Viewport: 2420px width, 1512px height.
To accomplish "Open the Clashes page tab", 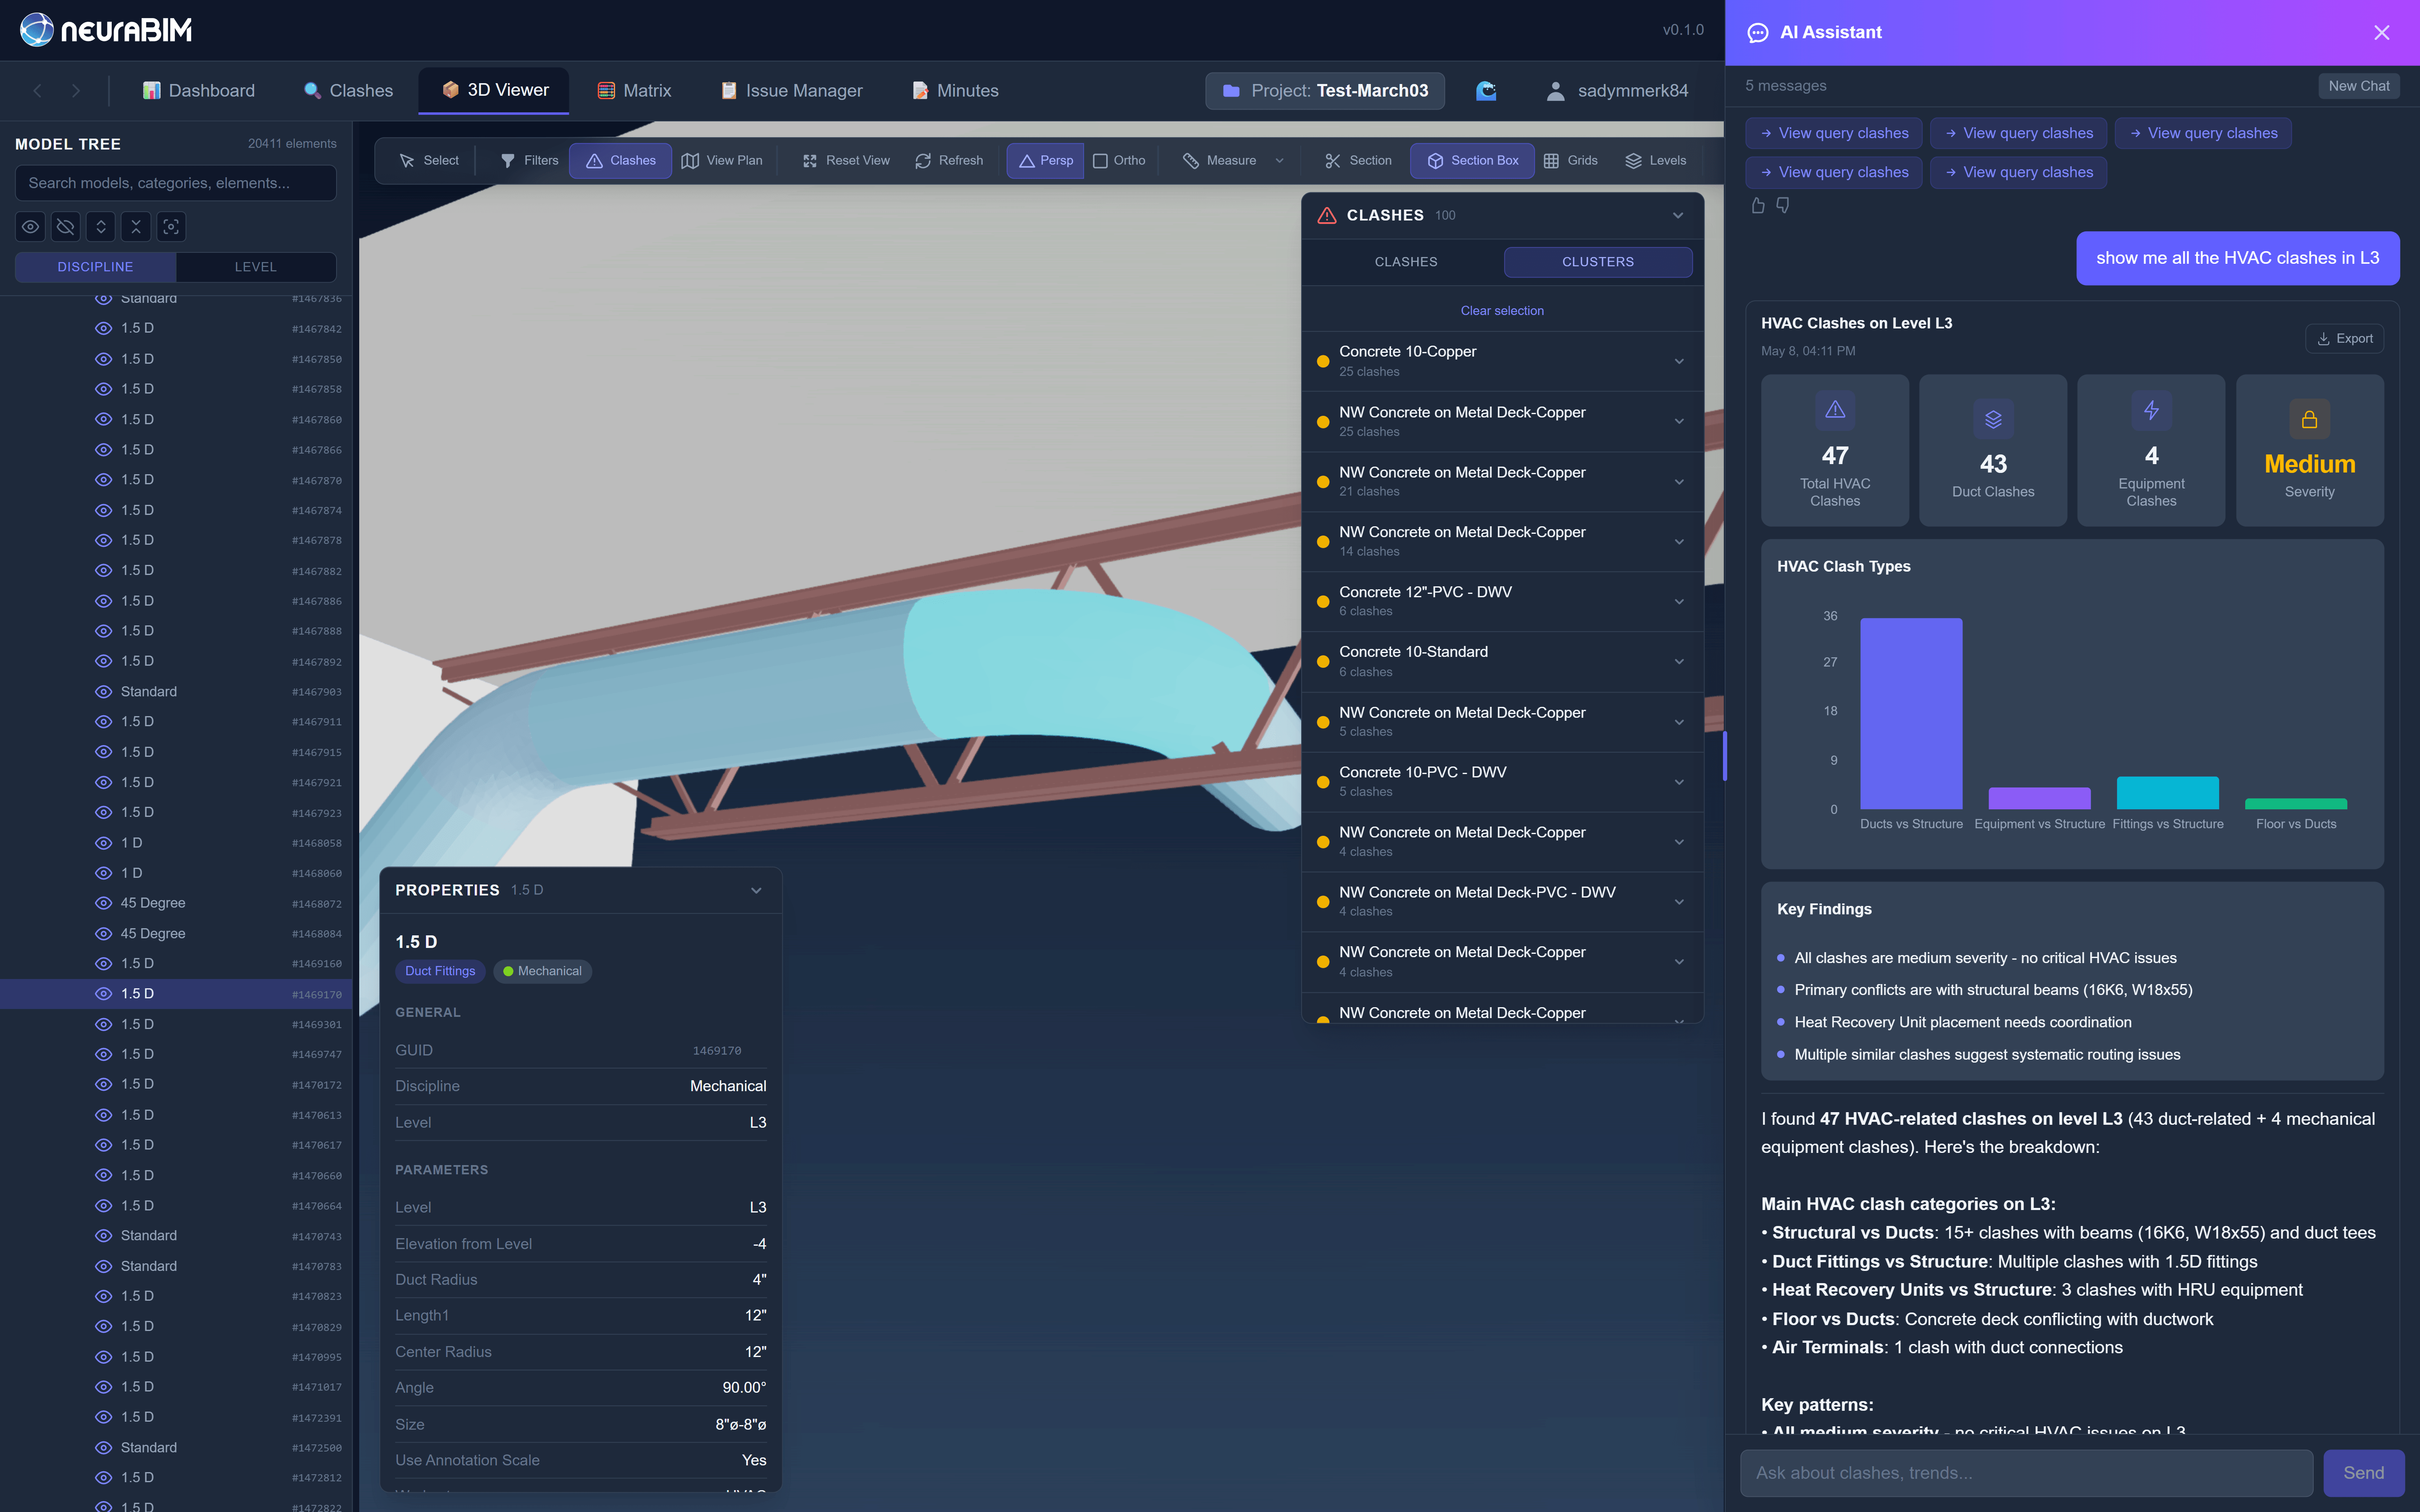I will [348, 91].
